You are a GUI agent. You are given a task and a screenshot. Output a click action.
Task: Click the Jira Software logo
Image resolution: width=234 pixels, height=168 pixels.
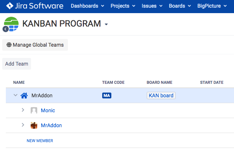[x=35, y=6]
